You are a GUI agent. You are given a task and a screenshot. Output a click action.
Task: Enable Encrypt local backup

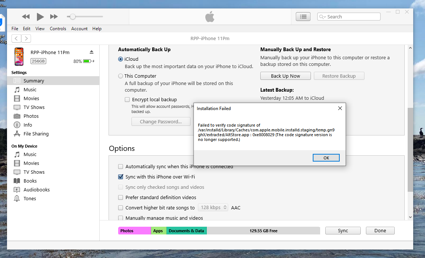point(127,99)
